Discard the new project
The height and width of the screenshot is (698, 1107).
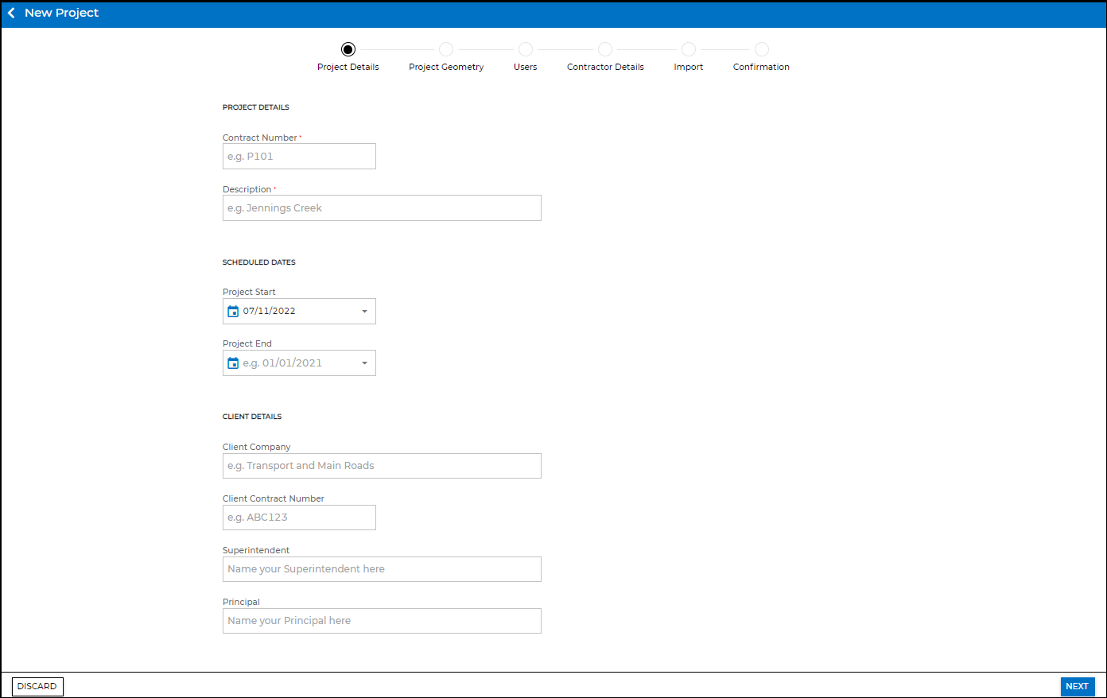tap(37, 686)
